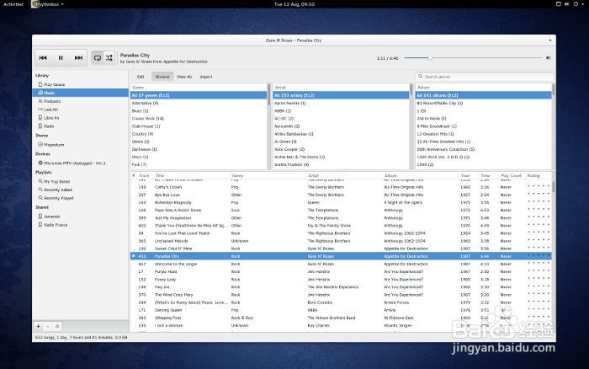The width and height of the screenshot is (589, 369).
Task: Select 50th Anniversary Collection album
Action: pos(484,149)
